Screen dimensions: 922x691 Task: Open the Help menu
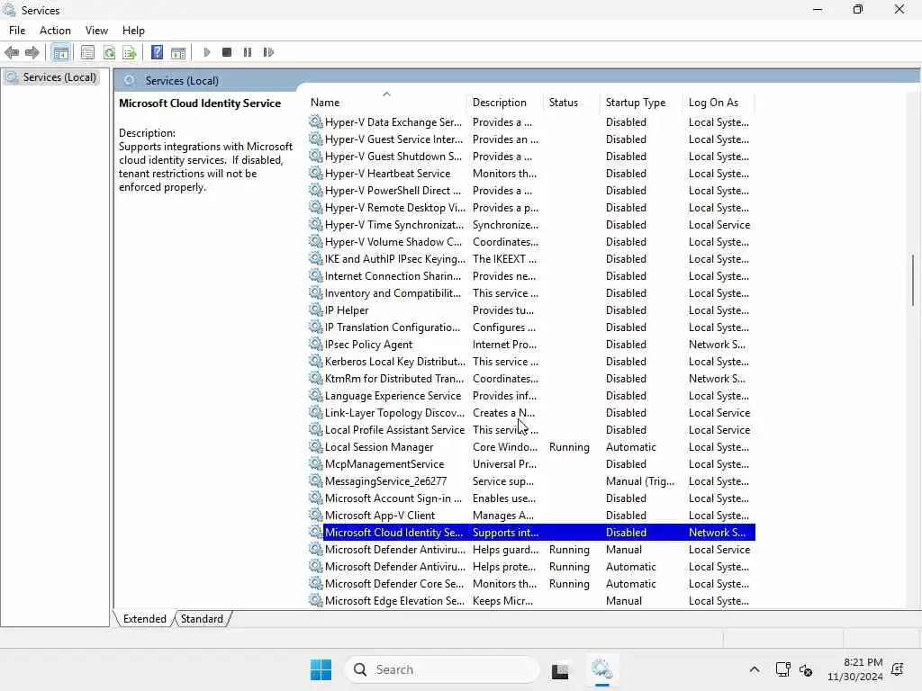click(x=133, y=31)
